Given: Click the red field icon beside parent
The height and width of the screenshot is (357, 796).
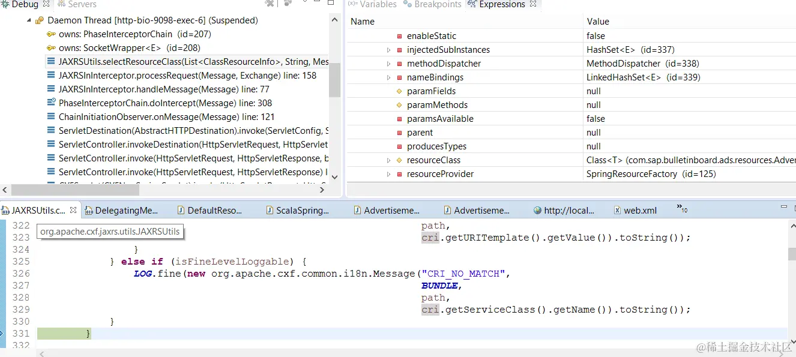Looking at the screenshot, I should [399, 133].
